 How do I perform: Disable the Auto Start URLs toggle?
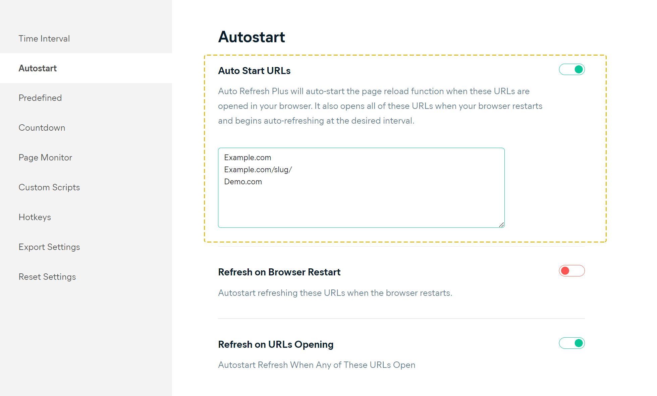pos(572,69)
